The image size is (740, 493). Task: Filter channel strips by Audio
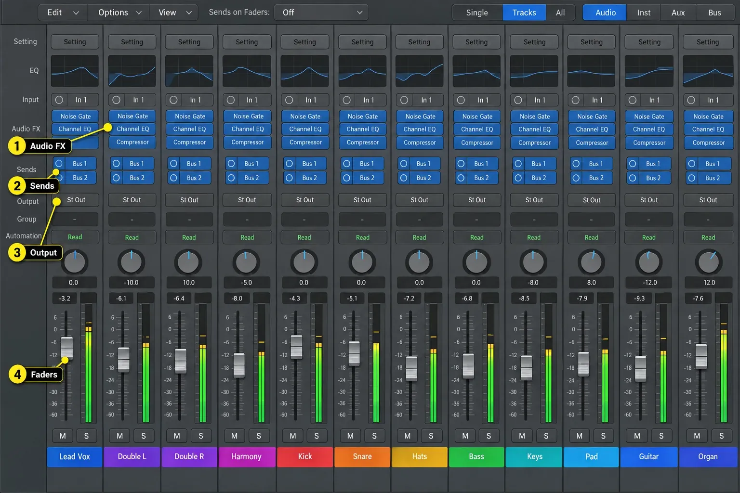click(x=605, y=13)
